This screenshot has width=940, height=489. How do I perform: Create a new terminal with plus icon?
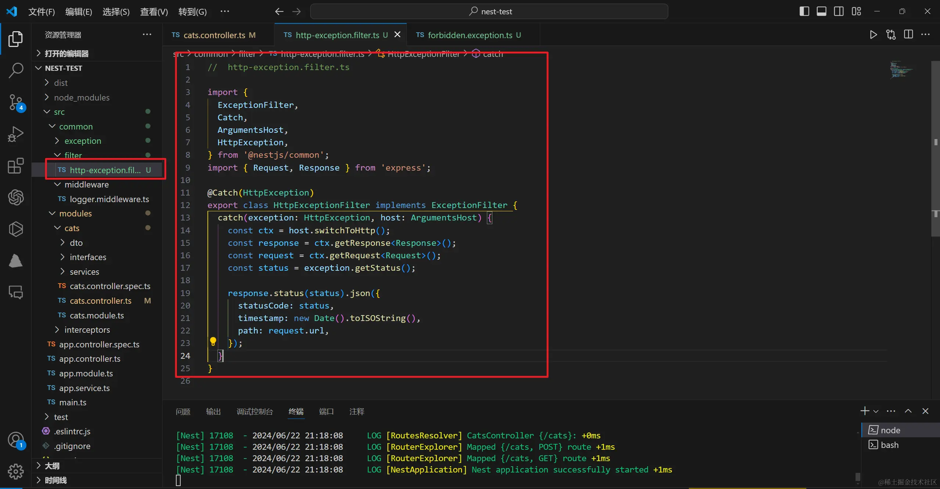tap(865, 411)
